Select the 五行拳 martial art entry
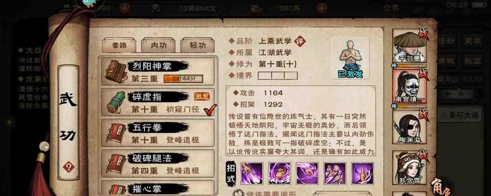Image resolution: width=491 pixels, height=196 pixels. 158,133
